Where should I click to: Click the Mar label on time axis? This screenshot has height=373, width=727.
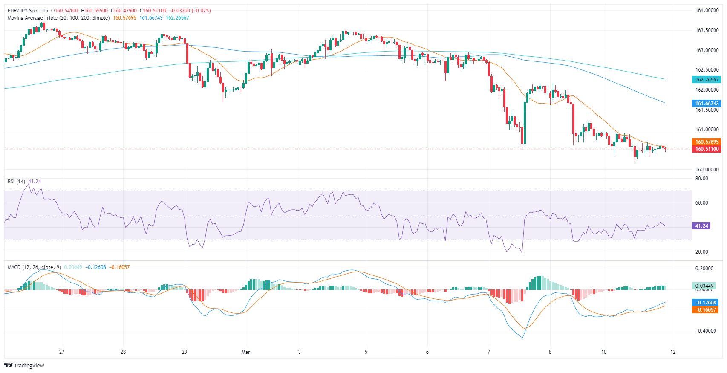pyautogui.click(x=246, y=352)
